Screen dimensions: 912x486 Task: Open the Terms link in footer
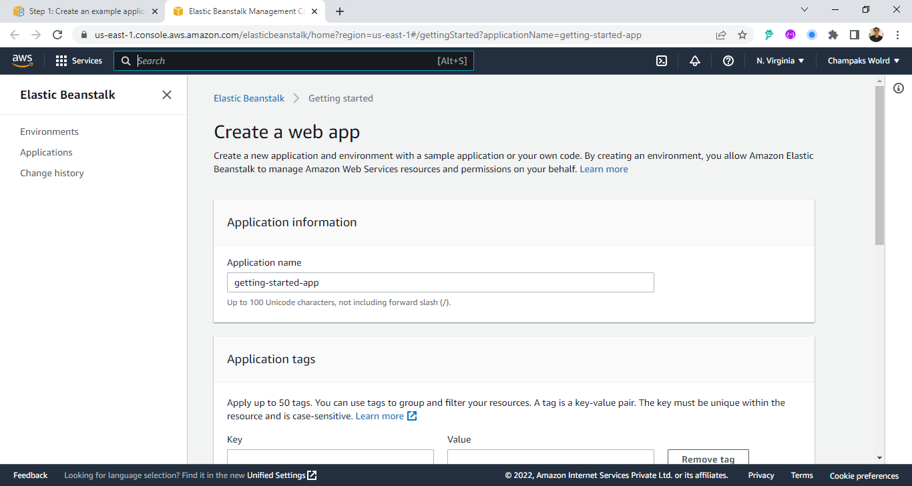(802, 475)
